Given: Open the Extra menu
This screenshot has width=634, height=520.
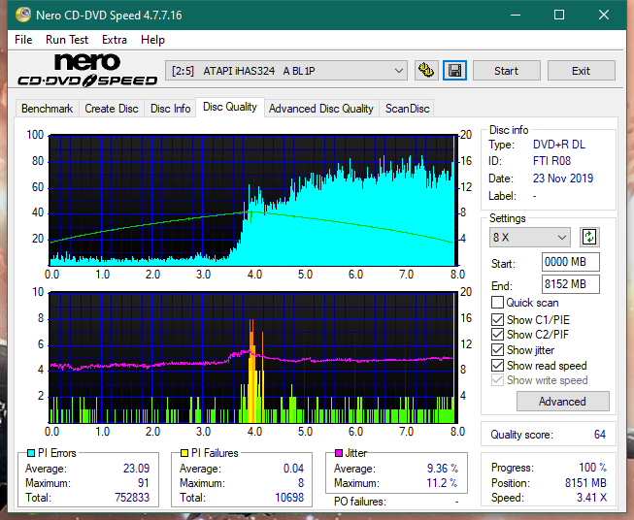Looking at the screenshot, I should [115, 40].
